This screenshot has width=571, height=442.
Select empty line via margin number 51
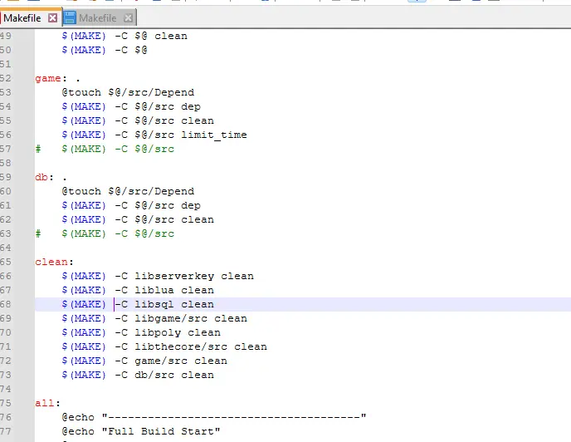click(6, 64)
